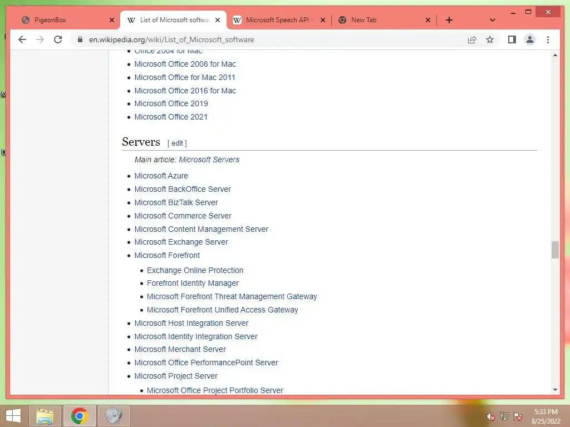This screenshot has width=570, height=427.
Task: Edit the Servers section
Action: [x=177, y=143]
